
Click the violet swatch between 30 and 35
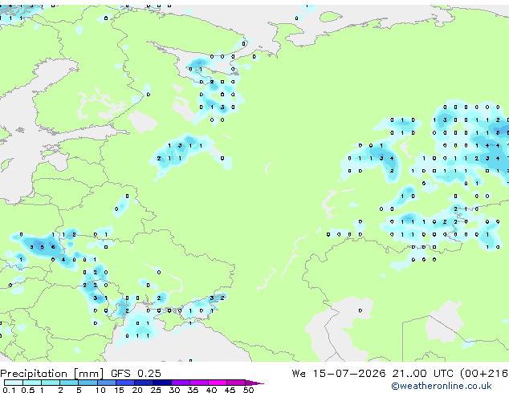click(181, 383)
